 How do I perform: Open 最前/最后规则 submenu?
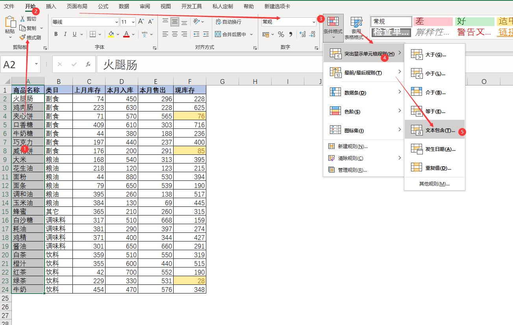point(364,72)
